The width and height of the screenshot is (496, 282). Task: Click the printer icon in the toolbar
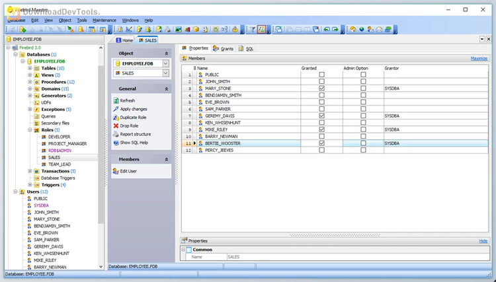pyautogui.click(x=168, y=30)
